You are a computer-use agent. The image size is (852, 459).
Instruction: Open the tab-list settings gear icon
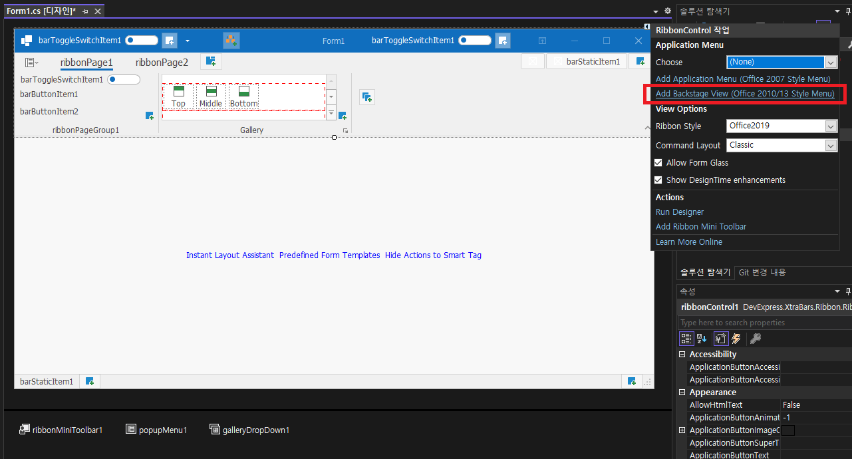coord(668,11)
